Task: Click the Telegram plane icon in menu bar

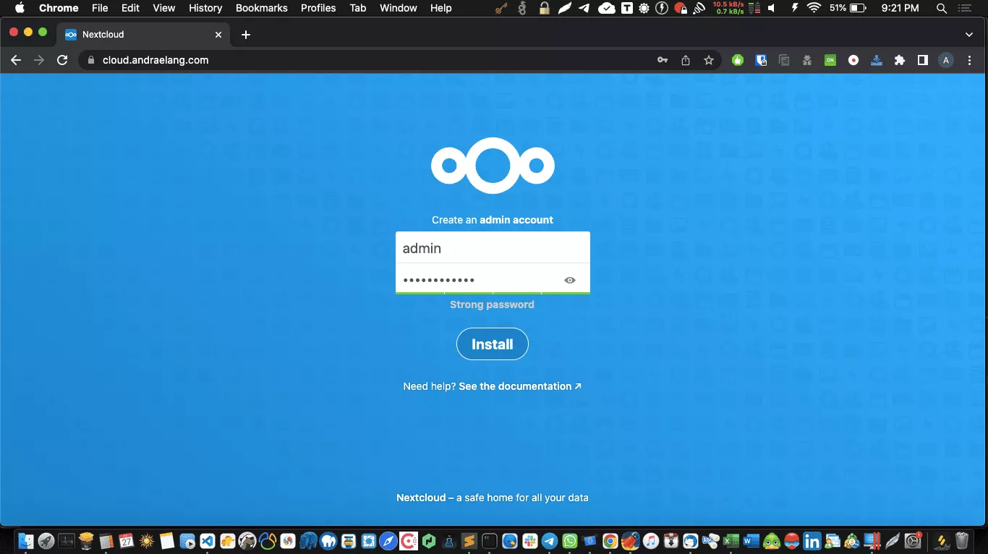Action: [584, 8]
